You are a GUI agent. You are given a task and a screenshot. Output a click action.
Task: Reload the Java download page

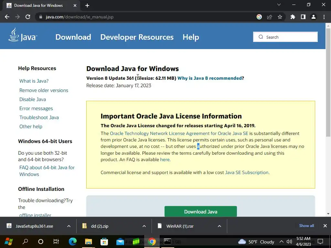pos(28,17)
